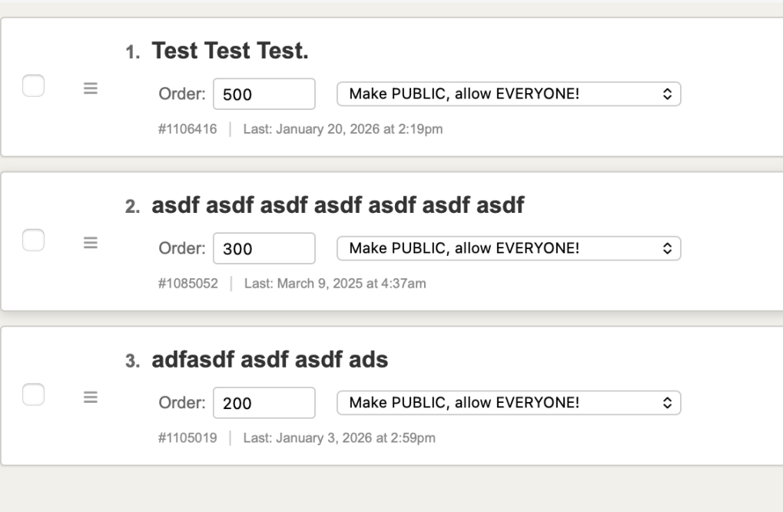Viewport: 783px width, 512px height.
Task: Select the checkbox for item #1085052
Action: (x=34, y=241)
